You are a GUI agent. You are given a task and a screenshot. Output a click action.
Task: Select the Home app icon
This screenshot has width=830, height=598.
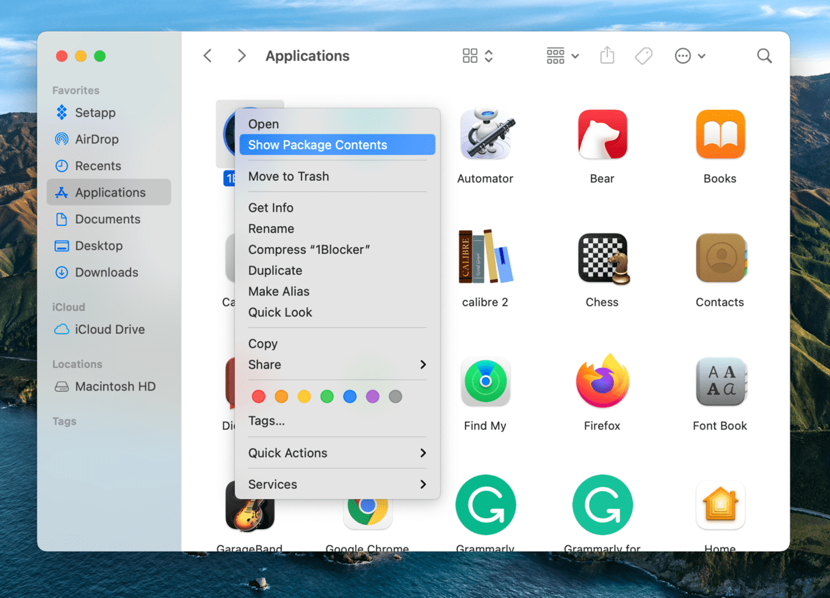[720, 505]
